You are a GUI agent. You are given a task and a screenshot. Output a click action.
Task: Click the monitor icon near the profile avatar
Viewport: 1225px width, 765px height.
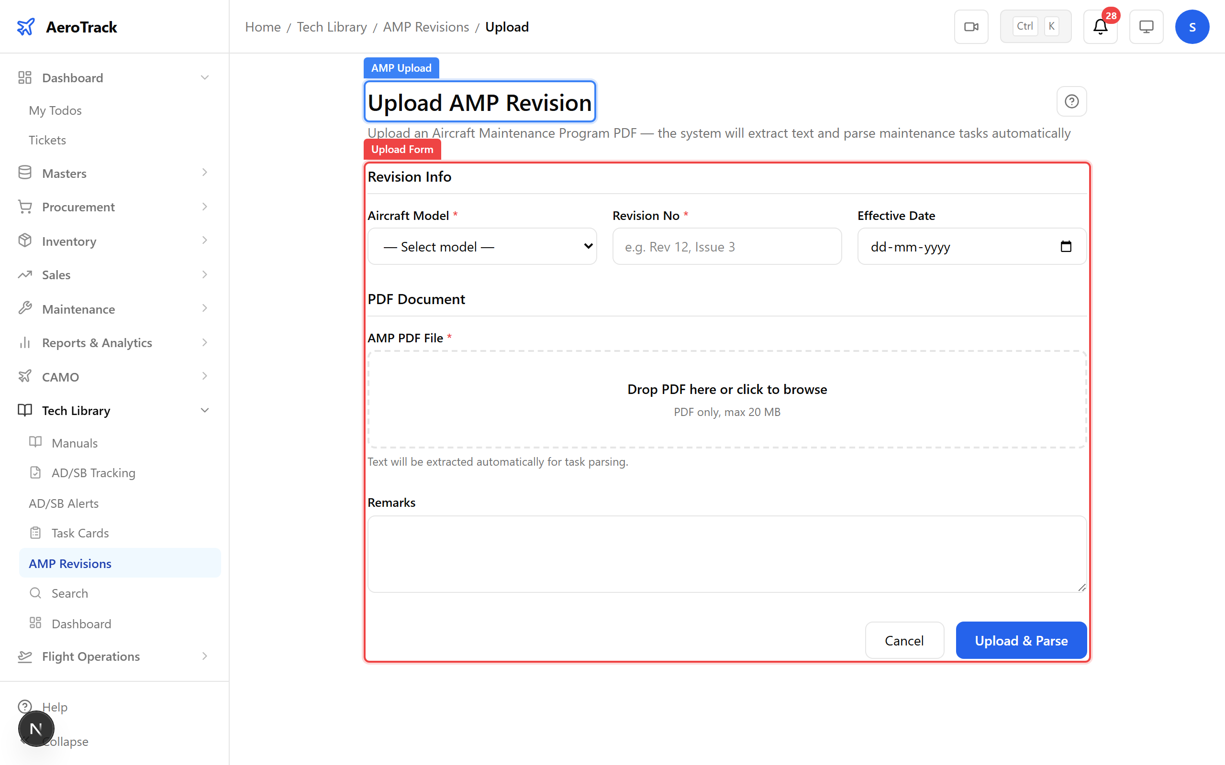[1146, 26]
